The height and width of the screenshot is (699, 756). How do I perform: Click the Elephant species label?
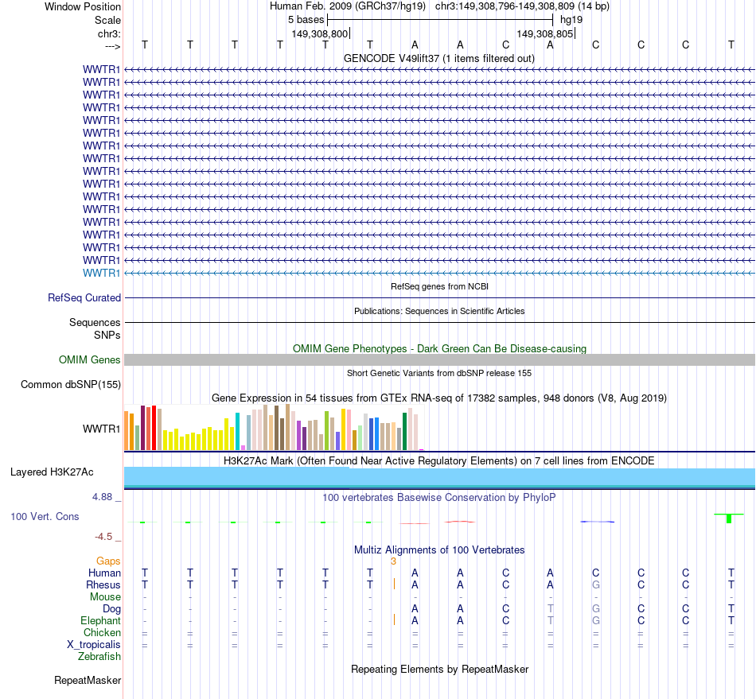pyautogui.click(x=100, y=620)
